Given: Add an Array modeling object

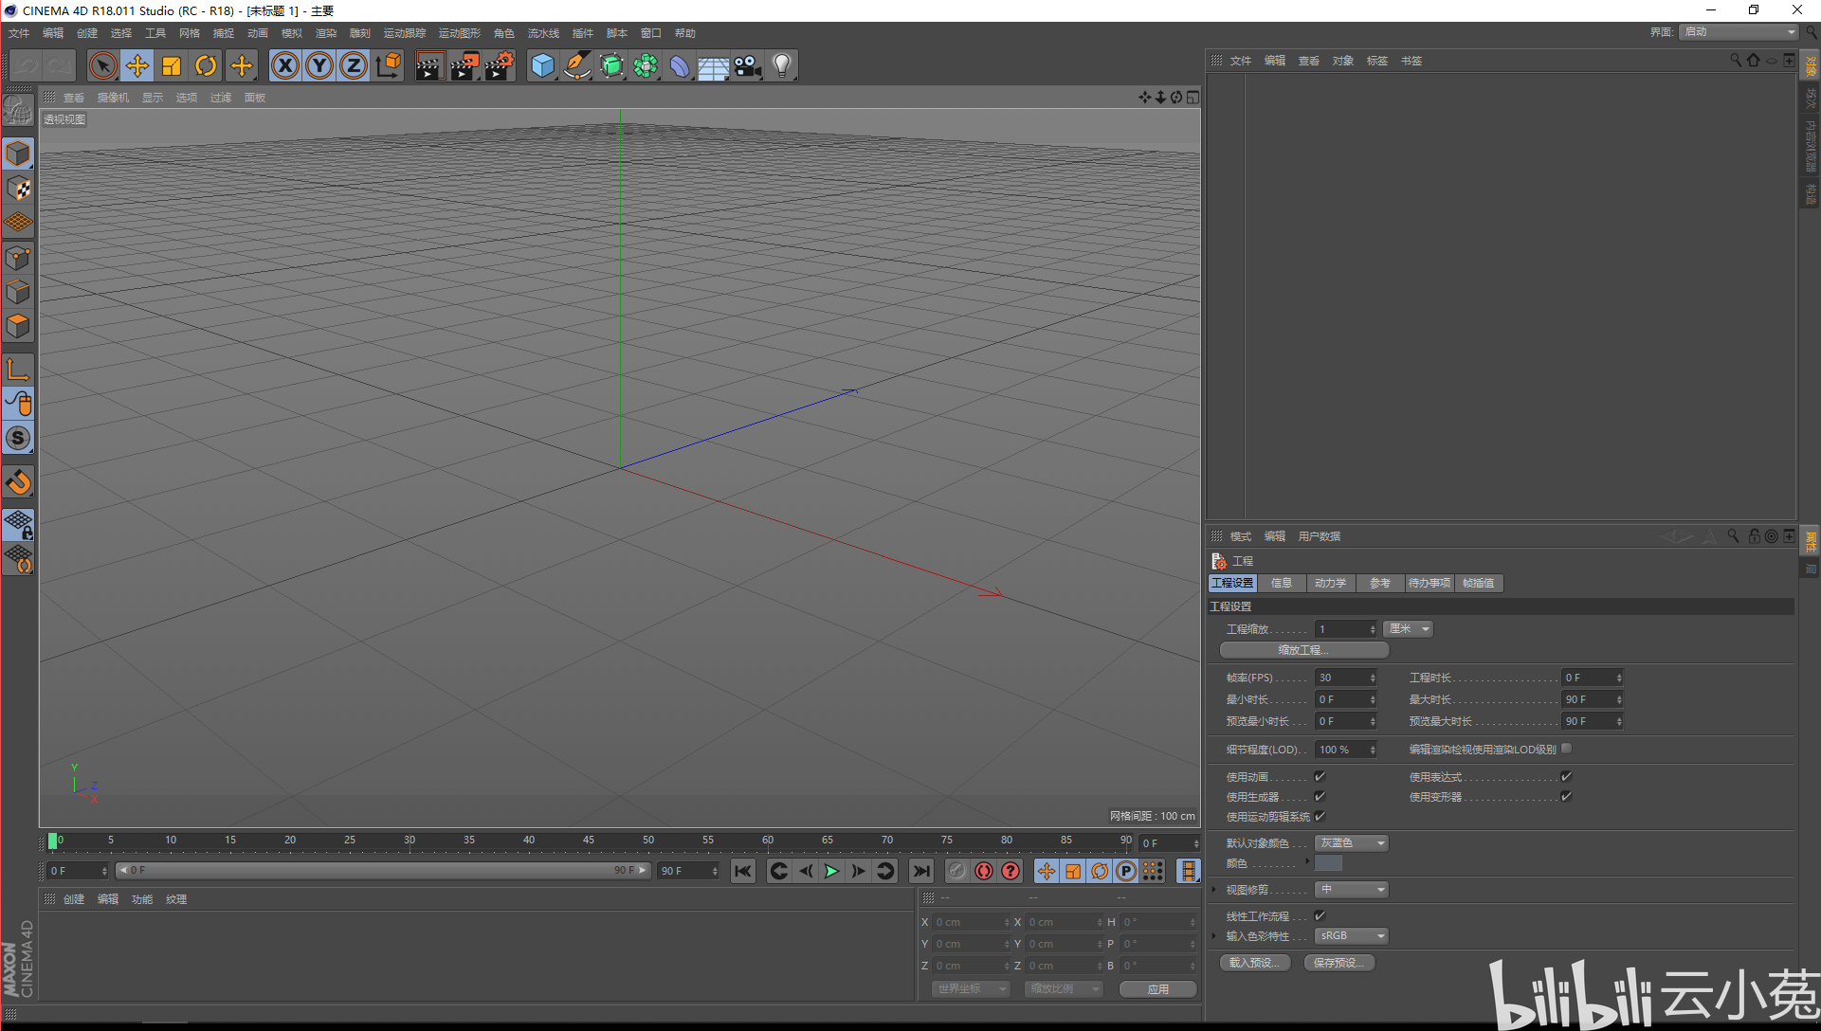Looking at the screenshot, I should point(646,65).
